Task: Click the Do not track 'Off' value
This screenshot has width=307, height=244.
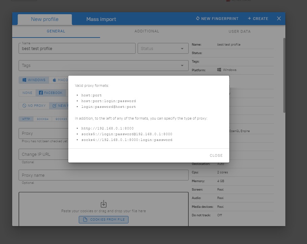Action: coord(219,215)
